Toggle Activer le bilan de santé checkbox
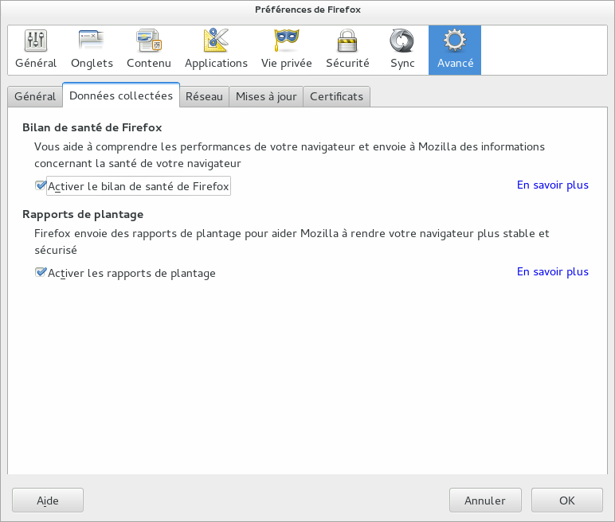Screen dimensions: 615x522 click(x=41, y=185)
